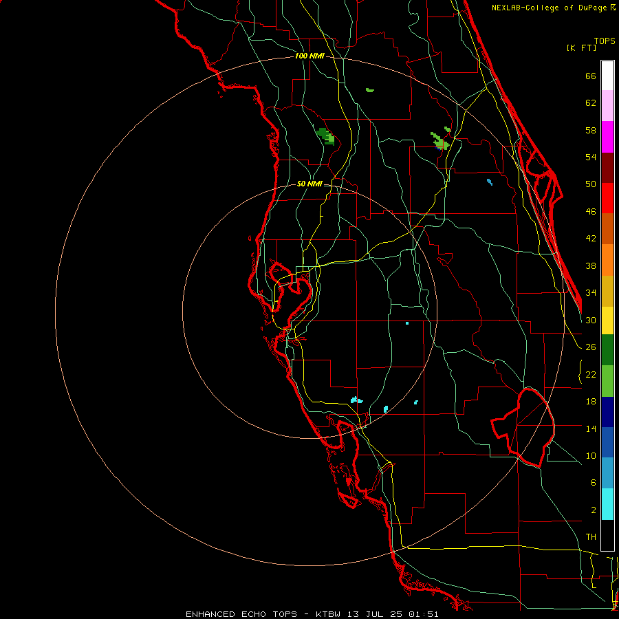Pick the dark green legend swatch
This screenshot has height=619, width=619.
pyautogui.click(x=607, y=350)
